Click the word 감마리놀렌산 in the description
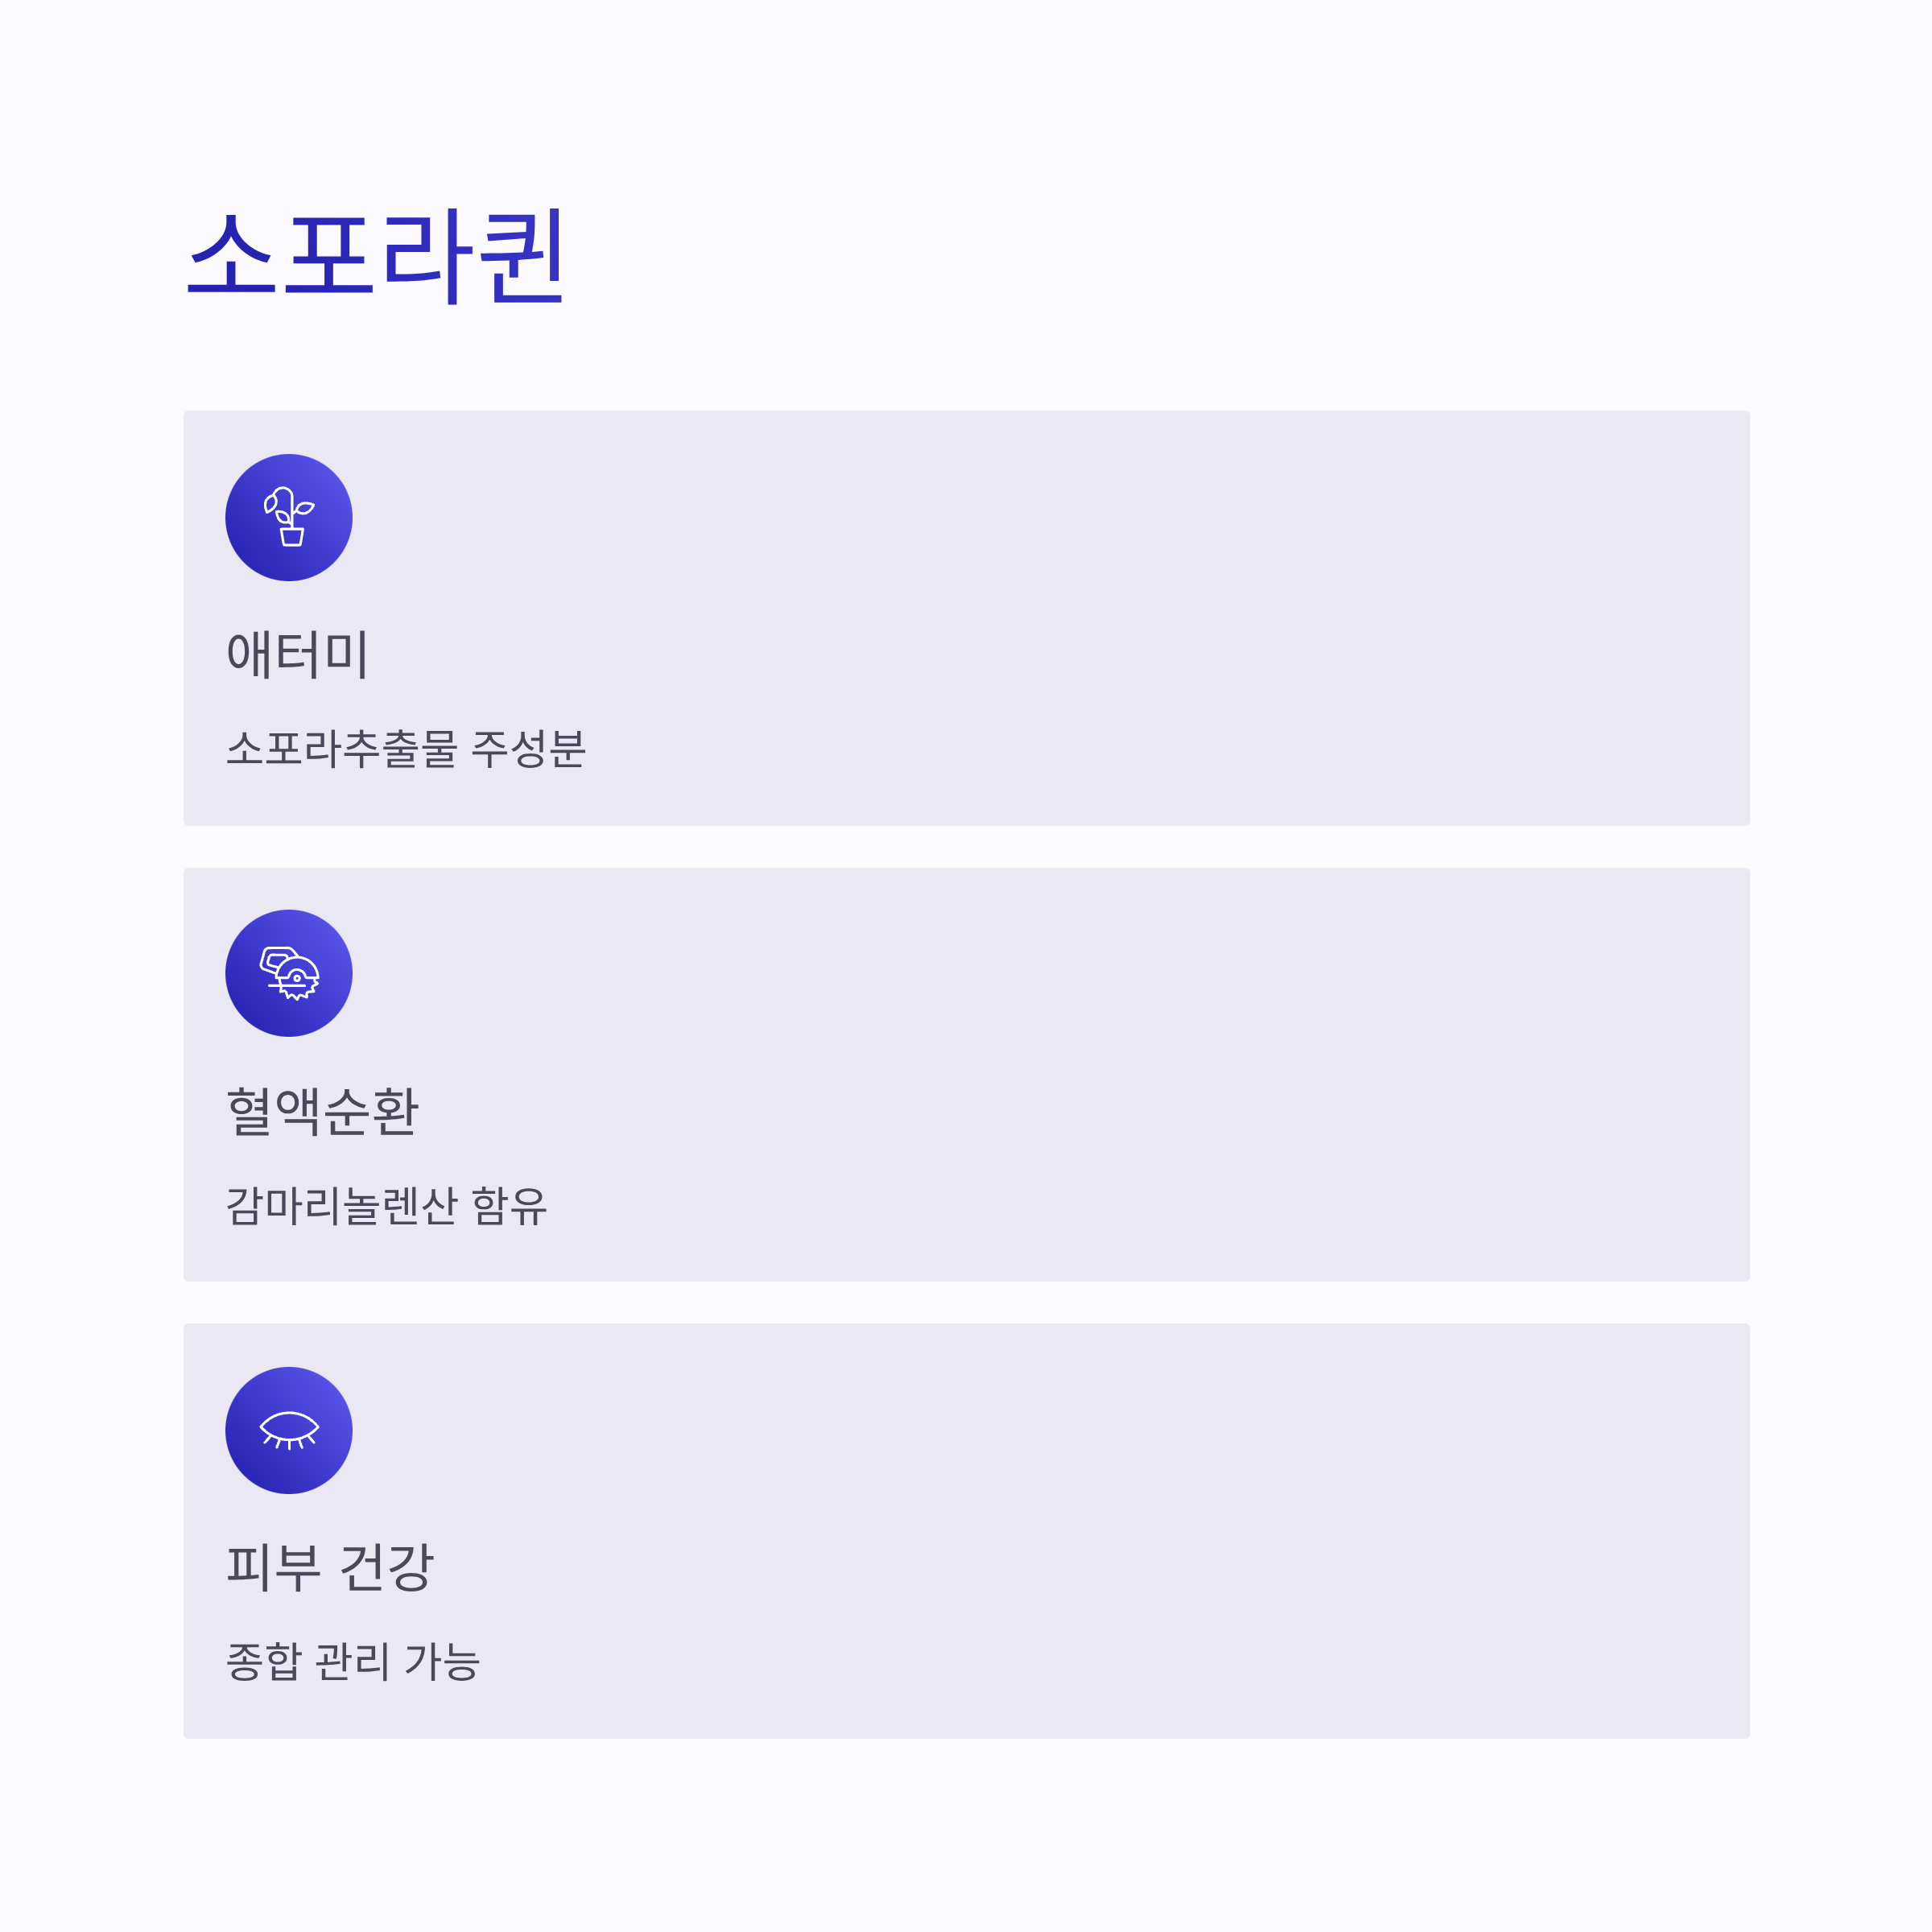1932x1932 pixels. (x=342, y=1205)
